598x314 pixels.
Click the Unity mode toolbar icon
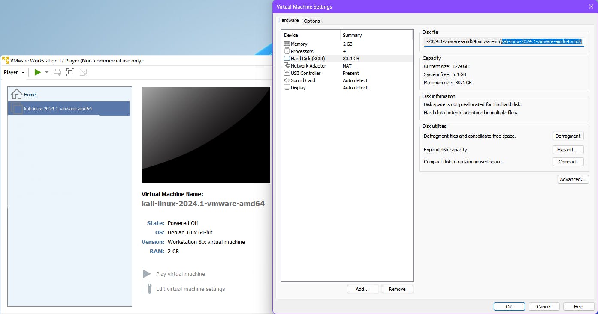83,72
